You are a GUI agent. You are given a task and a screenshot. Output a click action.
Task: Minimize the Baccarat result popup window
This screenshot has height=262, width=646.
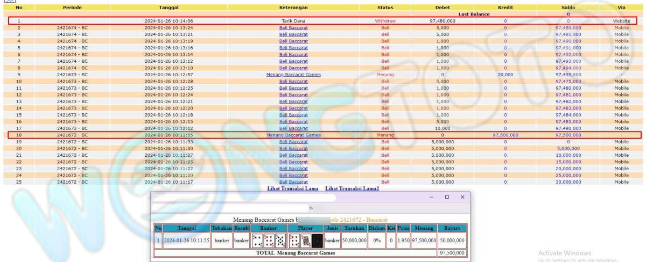432,197
